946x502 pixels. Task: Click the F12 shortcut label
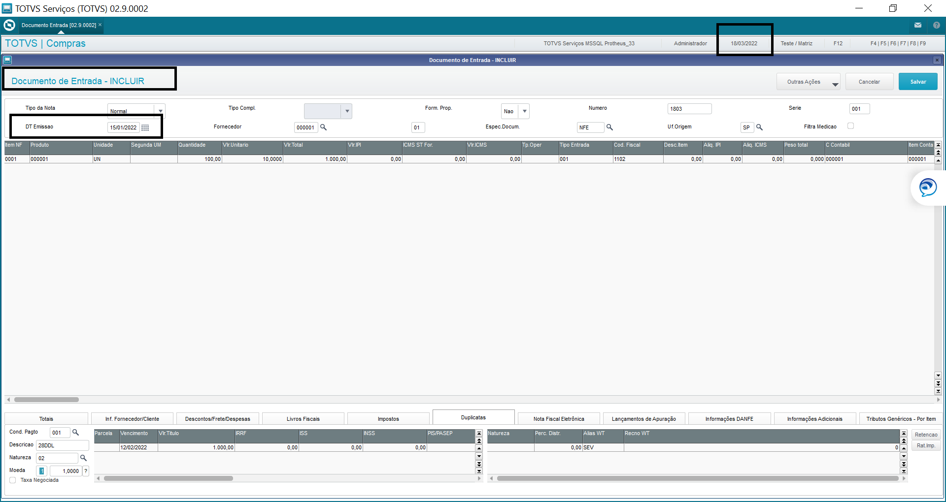click(x=838, y=43)
